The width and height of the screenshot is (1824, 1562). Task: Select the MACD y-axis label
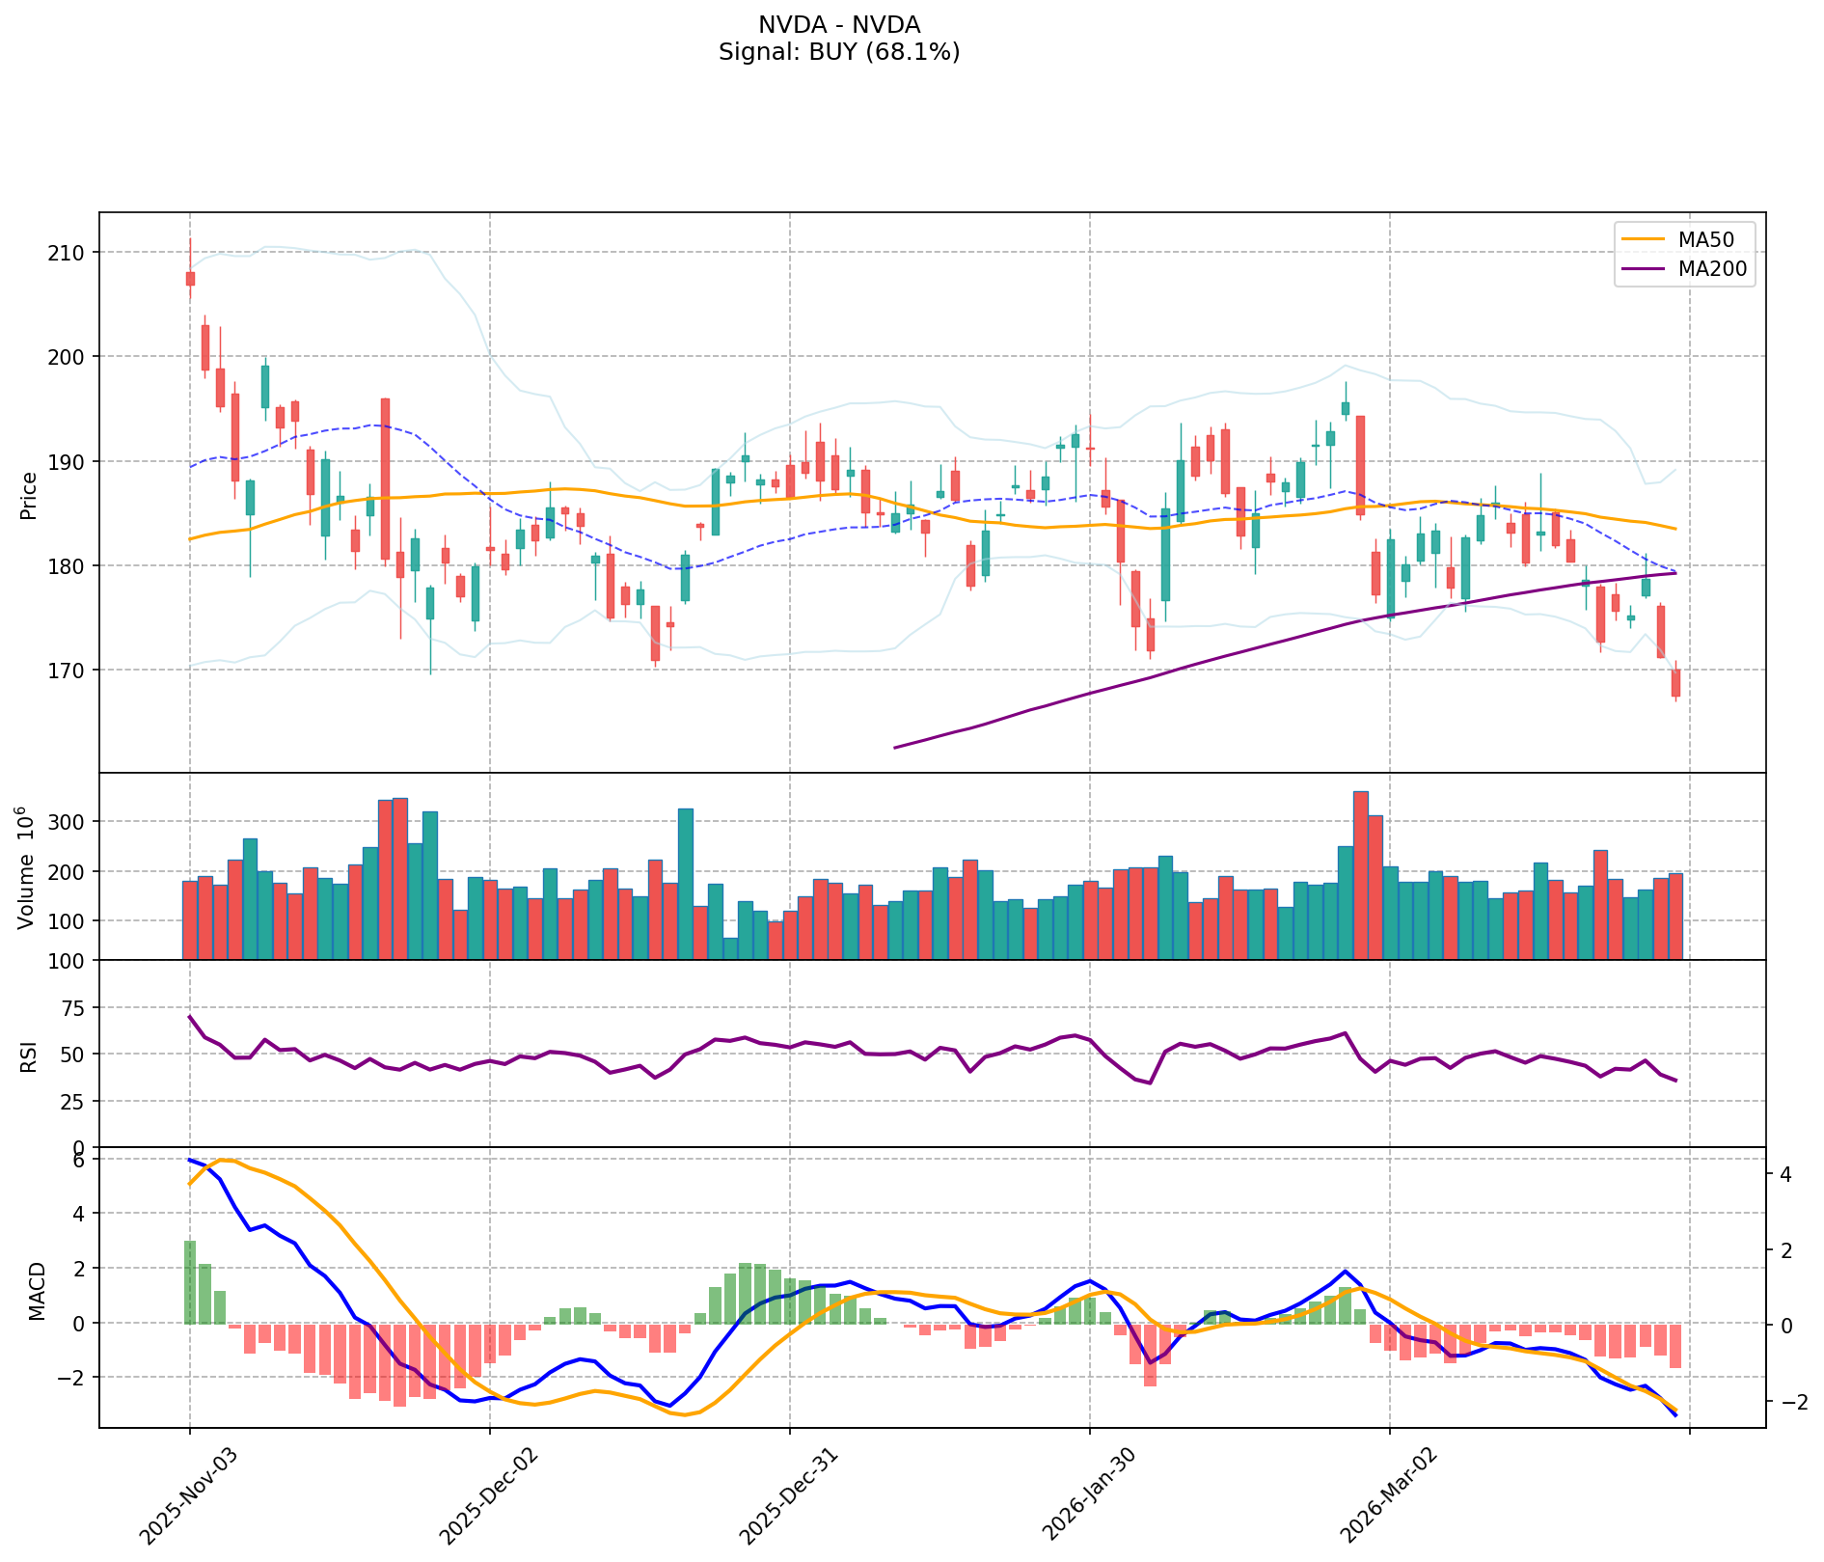[36, 1290]
